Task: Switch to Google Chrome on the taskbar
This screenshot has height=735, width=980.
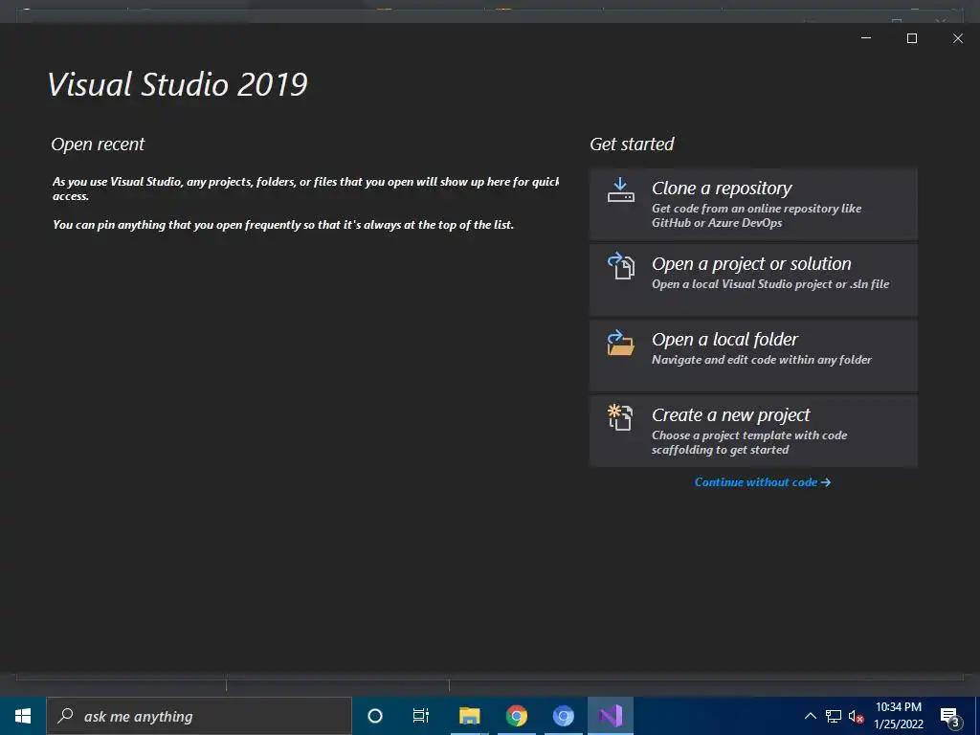Action: [x=516, y=716]
